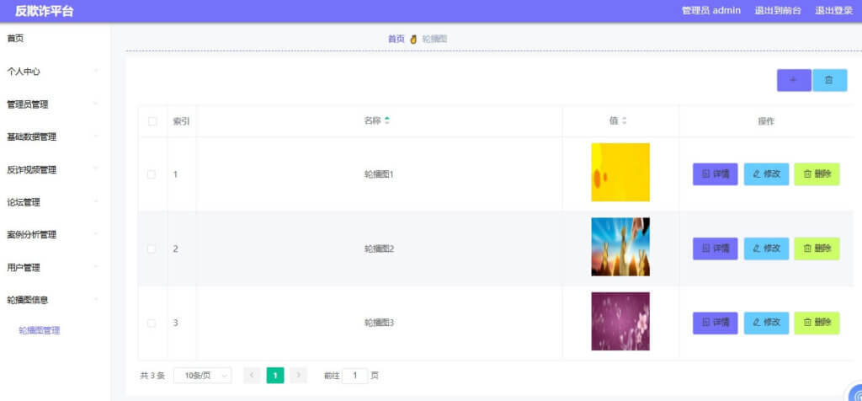Click the plus add-new button
The height and width of the screenshot is (401, 862).
794,80
